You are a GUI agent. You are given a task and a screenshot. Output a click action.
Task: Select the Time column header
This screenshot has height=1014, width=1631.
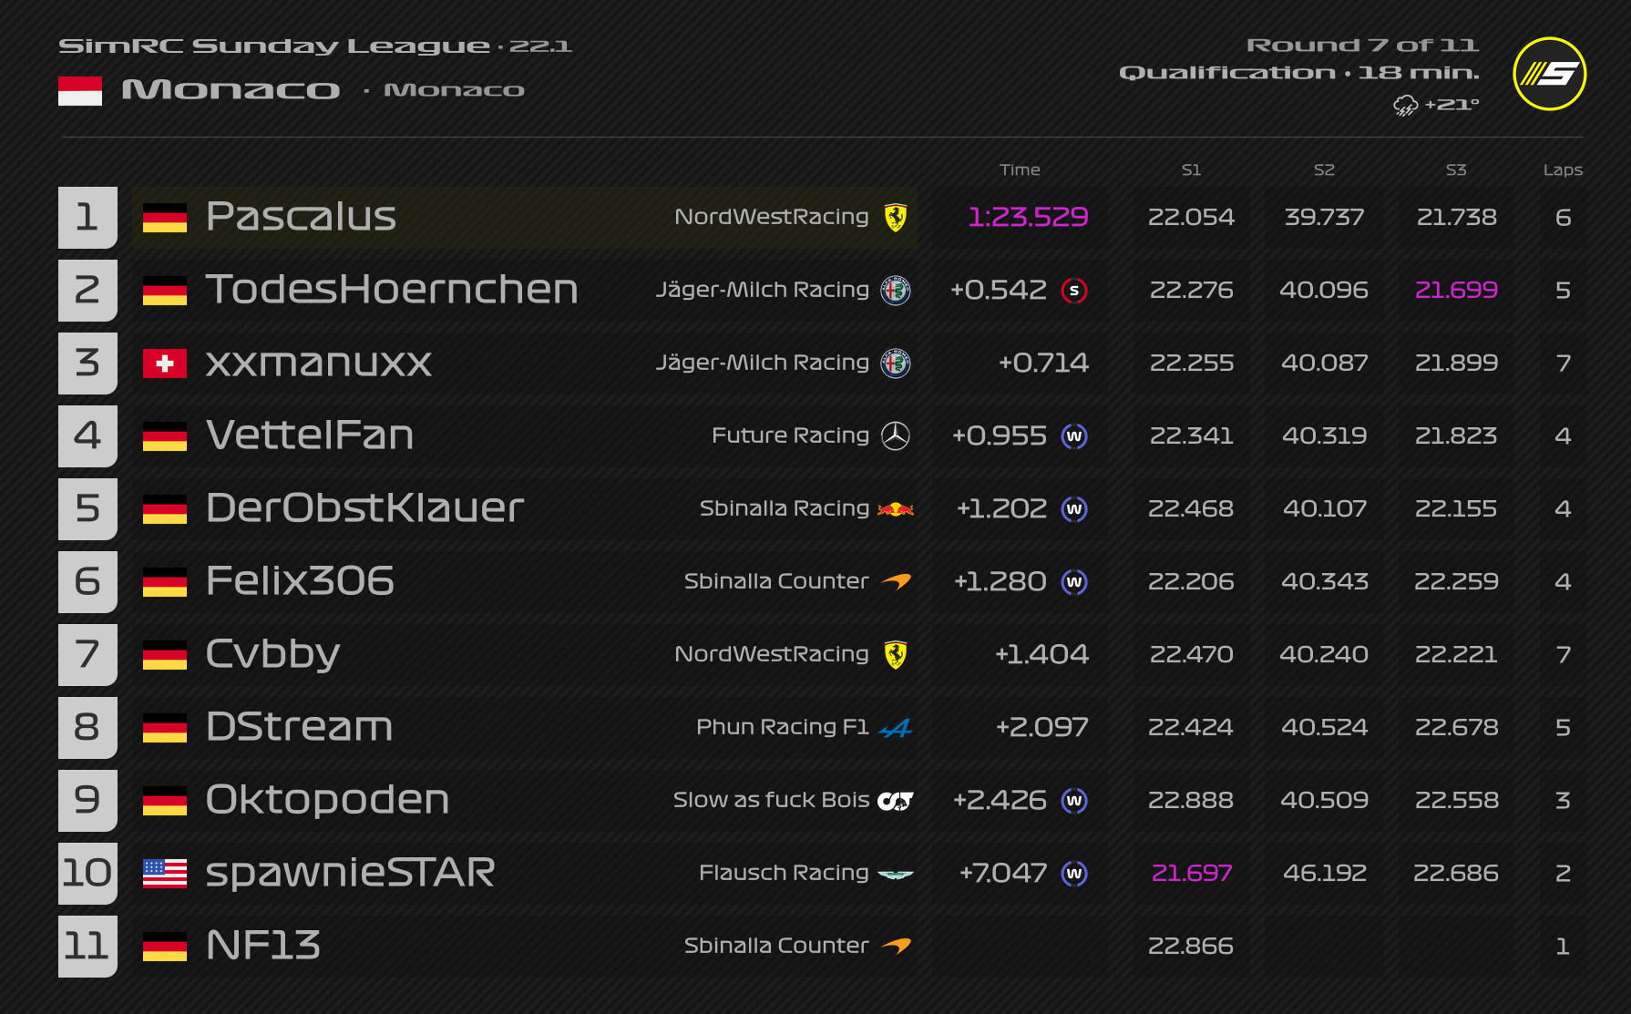[x=1020, y=169]
